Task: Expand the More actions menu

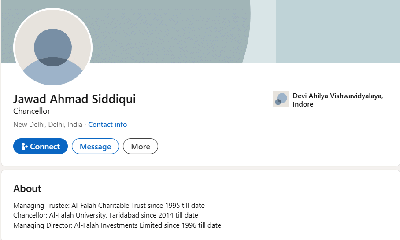Action: coord(140,147)
